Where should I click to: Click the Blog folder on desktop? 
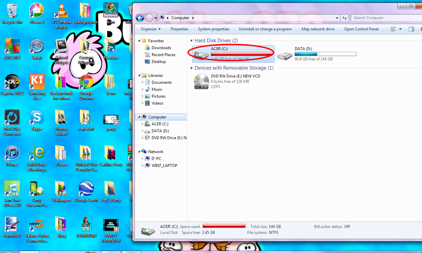pyautogui.click(x=61, y=228)
